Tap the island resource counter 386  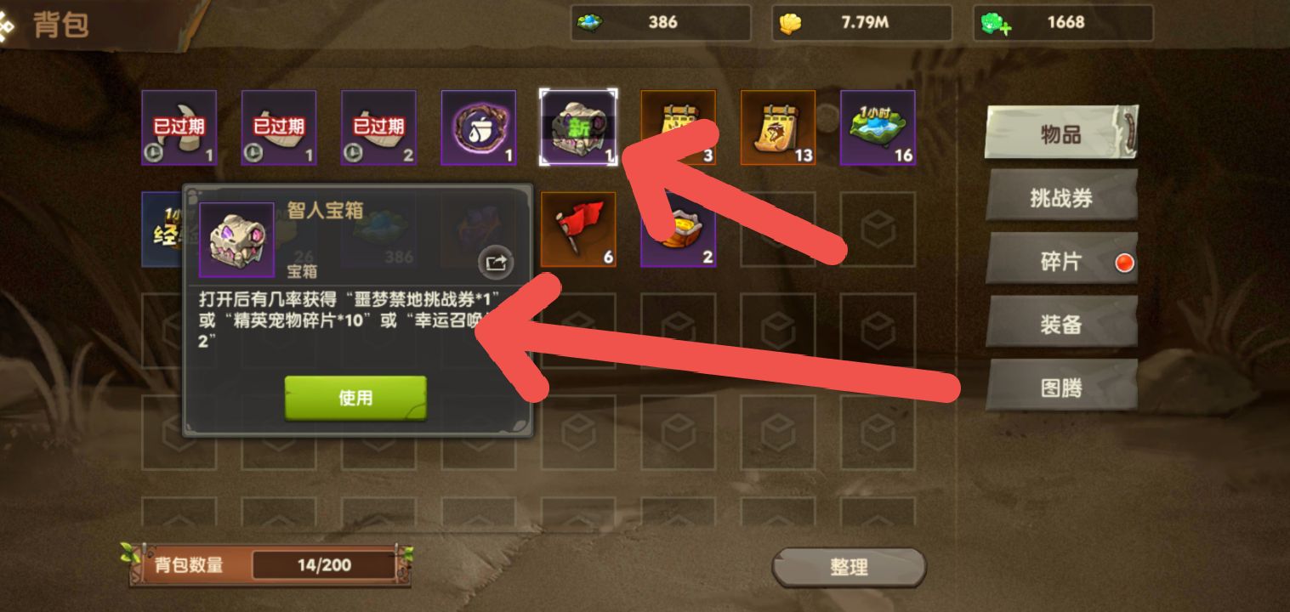[661, 23]
